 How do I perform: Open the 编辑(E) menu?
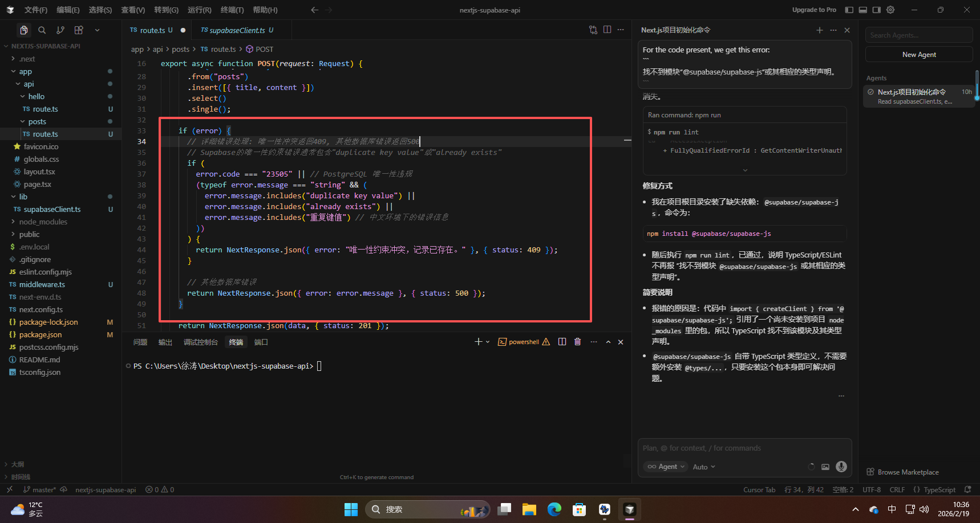pos(68,10)
